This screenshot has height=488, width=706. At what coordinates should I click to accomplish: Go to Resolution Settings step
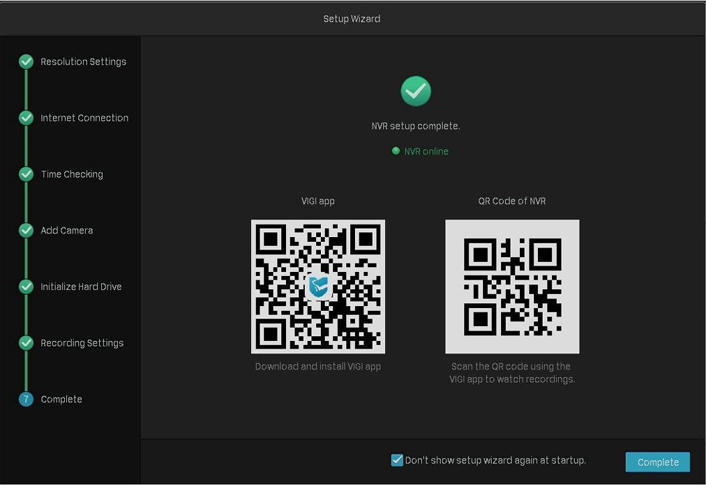pos(83,61)
